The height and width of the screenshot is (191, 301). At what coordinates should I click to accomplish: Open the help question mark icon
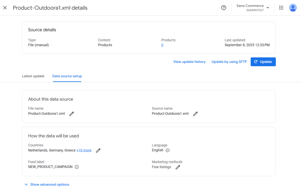point(223,8)
